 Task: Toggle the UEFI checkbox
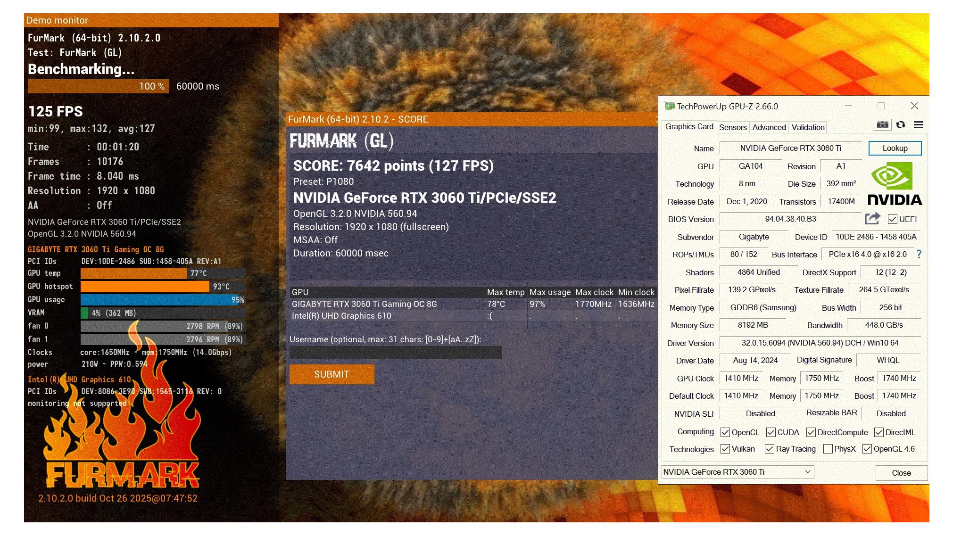pyautogui.click(x=892, y=219)
